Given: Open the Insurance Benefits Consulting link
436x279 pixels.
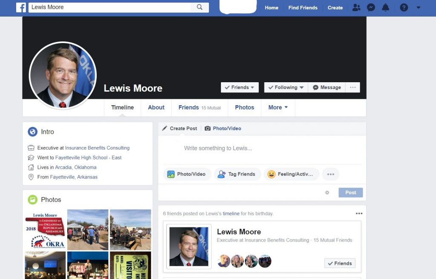Looking at the screenshot, I should pyautogui.click(x=98, y=148).
